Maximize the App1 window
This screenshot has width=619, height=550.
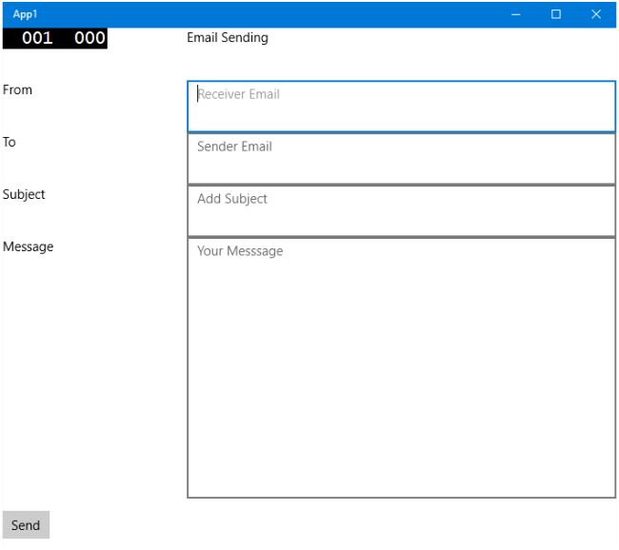pyautogui.click(x=556, y=14)
